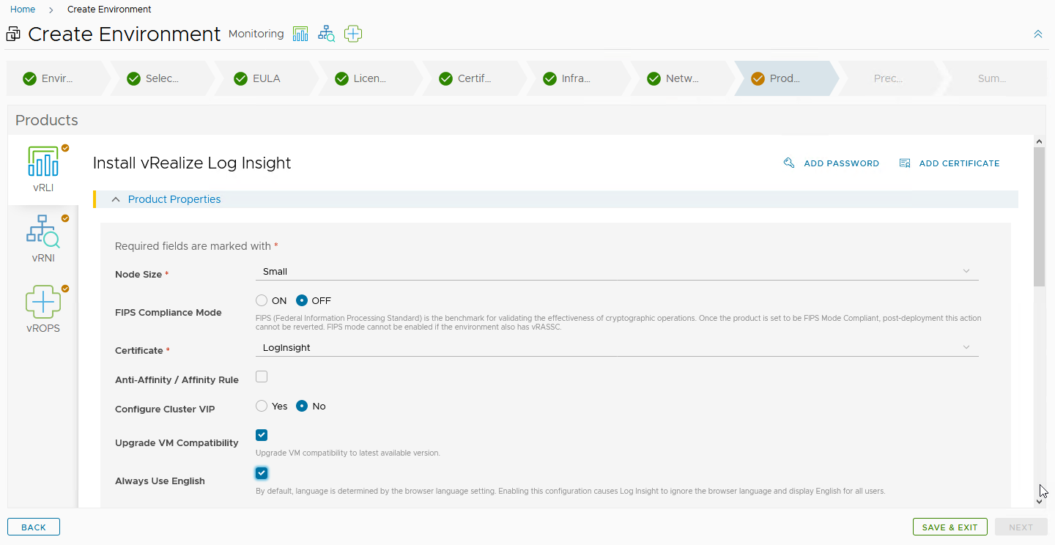Select Yes for Configure Cluster VIP
1055x545 pixels.
(262, 406)
